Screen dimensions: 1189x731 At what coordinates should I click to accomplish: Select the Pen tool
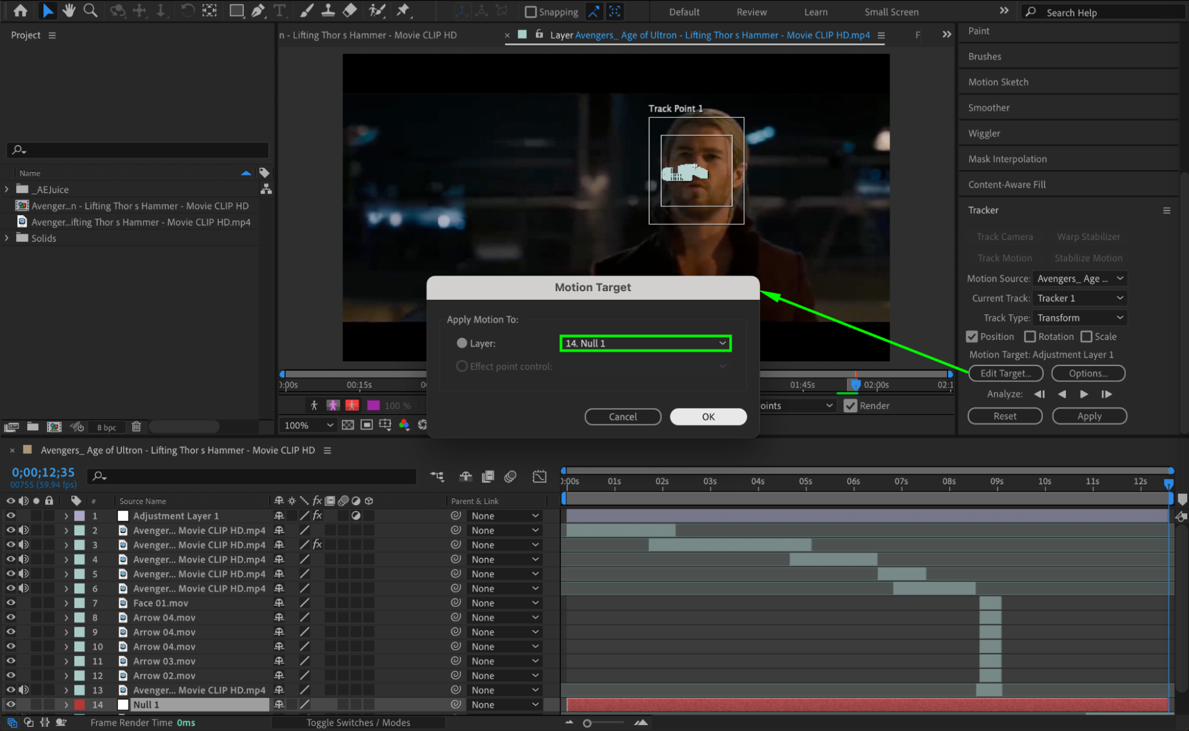coord(258,11)
